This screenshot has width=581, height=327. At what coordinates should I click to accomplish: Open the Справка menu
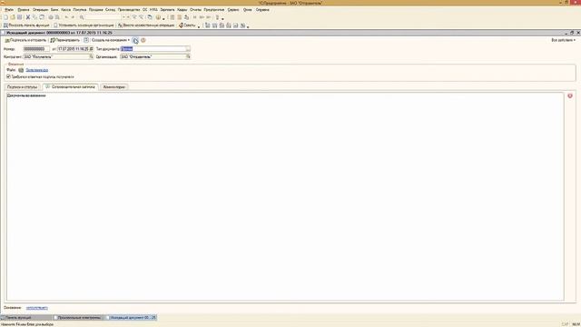click(262, 10)
